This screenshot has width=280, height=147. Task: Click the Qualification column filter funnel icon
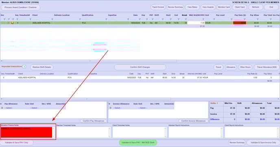coord(106,19)
